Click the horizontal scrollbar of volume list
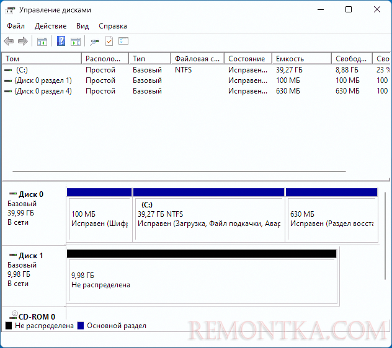The height and width of the screenshot is (348, 392). click(179, 172)
